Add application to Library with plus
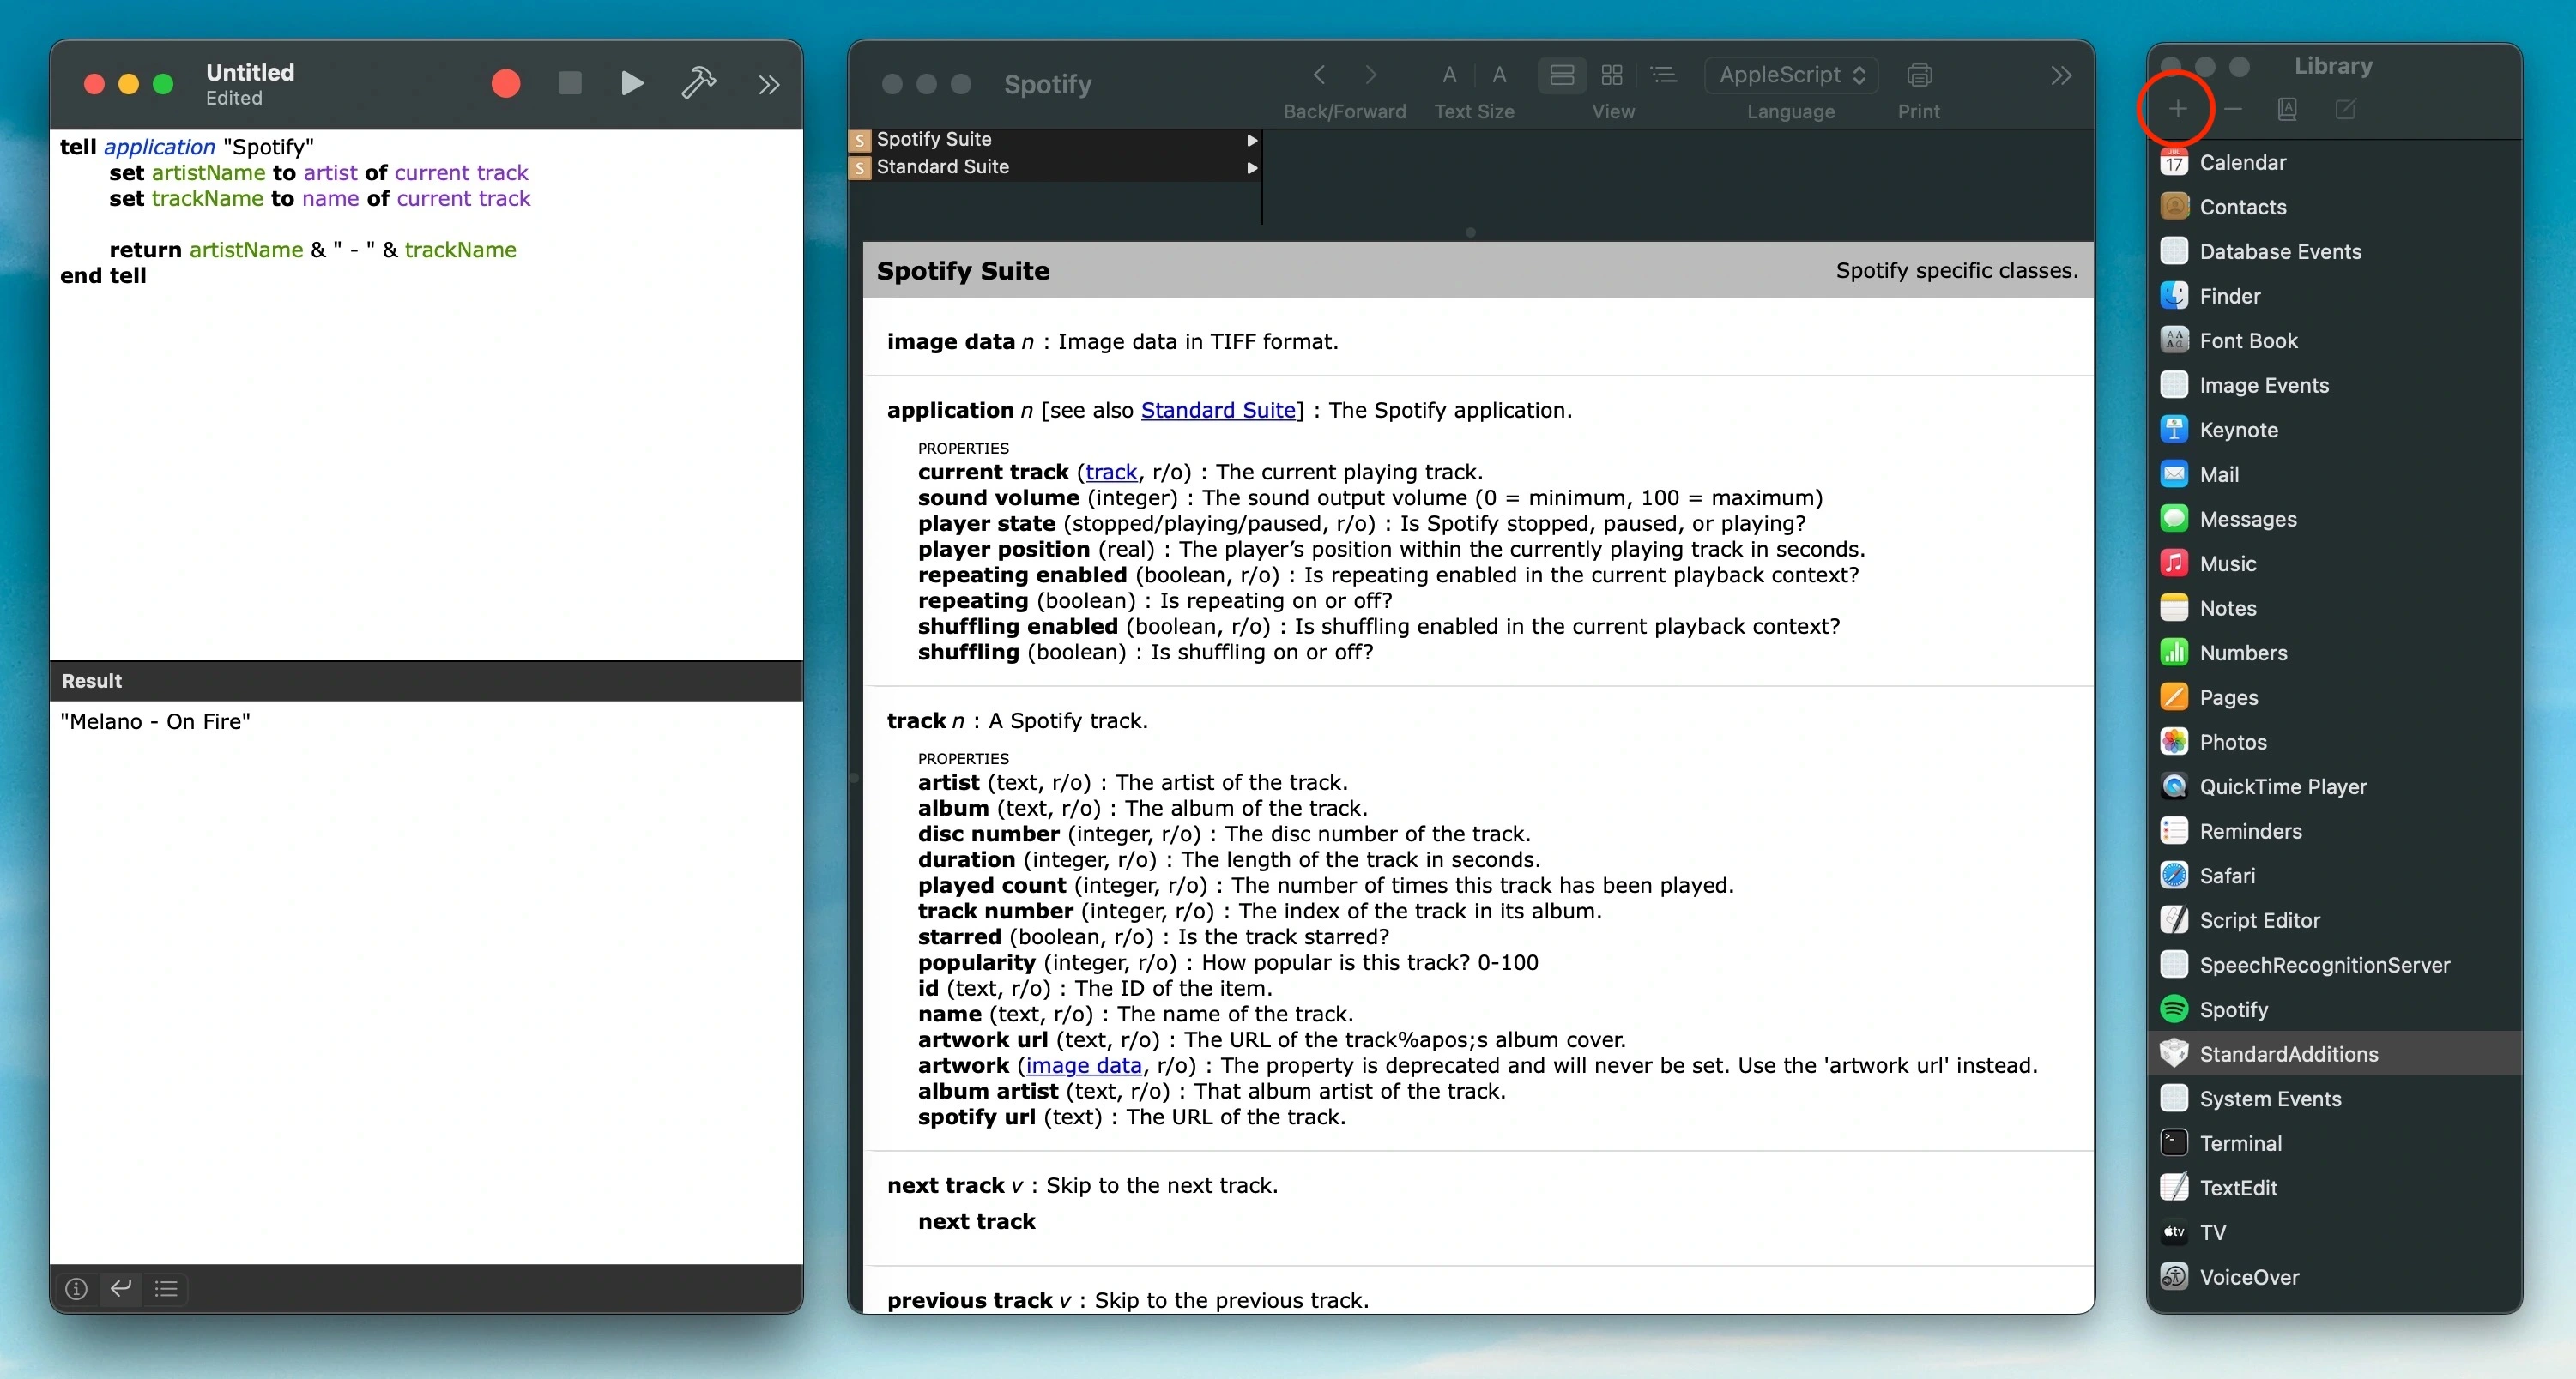 point(2177,109)
